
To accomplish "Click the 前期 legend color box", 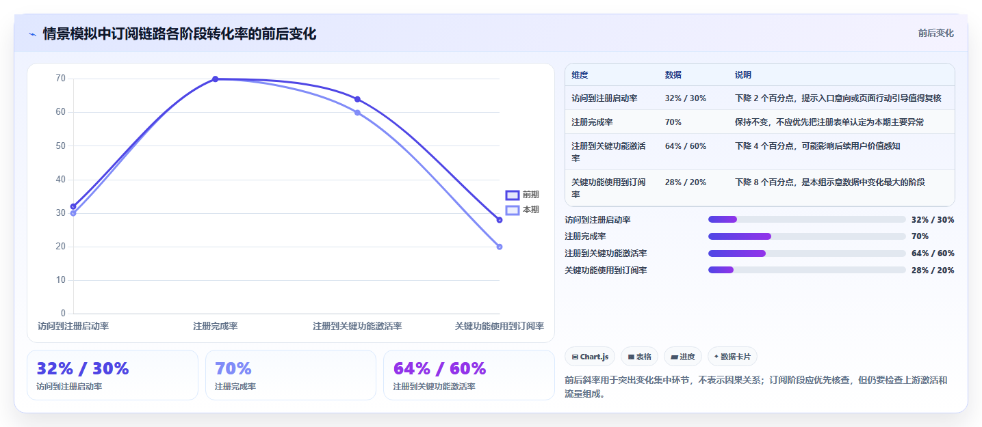I will (x=513, y=195).
